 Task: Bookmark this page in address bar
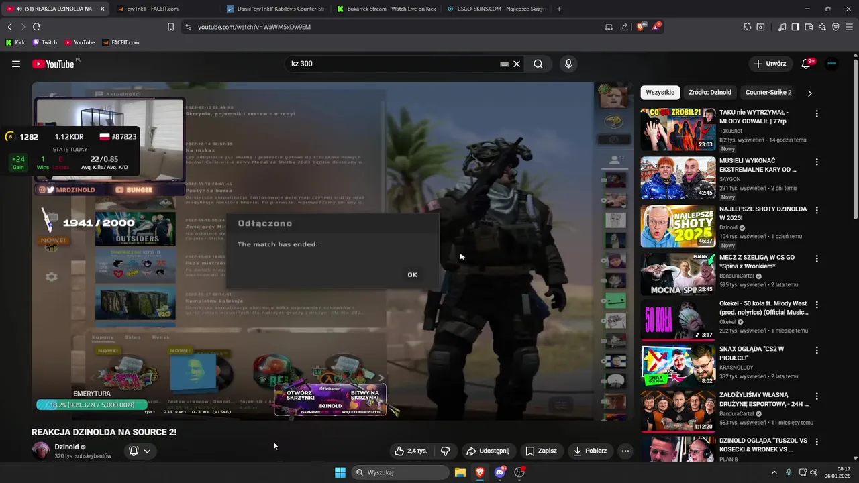[170, 27]
